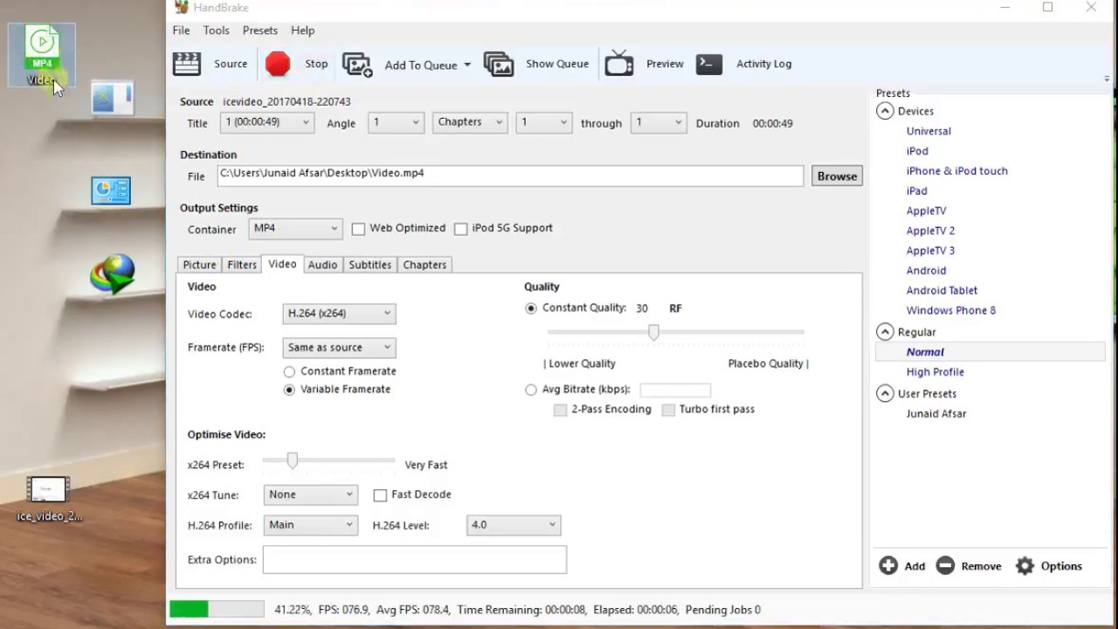Choose the Android Tablet preset

coord(942,290)
